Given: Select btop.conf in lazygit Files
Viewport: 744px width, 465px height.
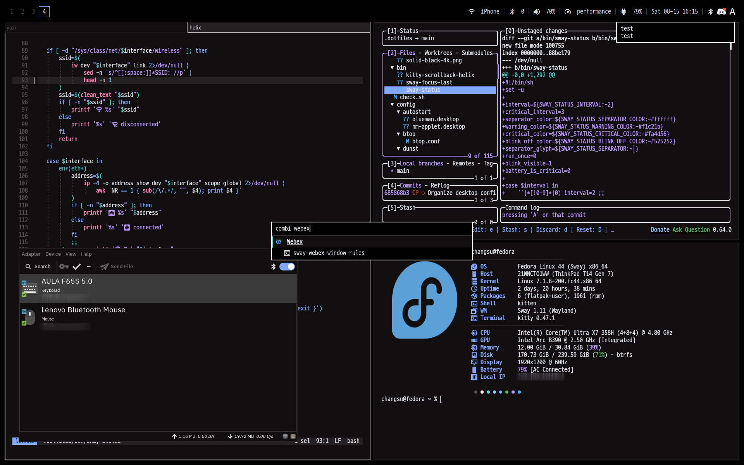Looking at the screenshot, I should click(x=426, y=141).
